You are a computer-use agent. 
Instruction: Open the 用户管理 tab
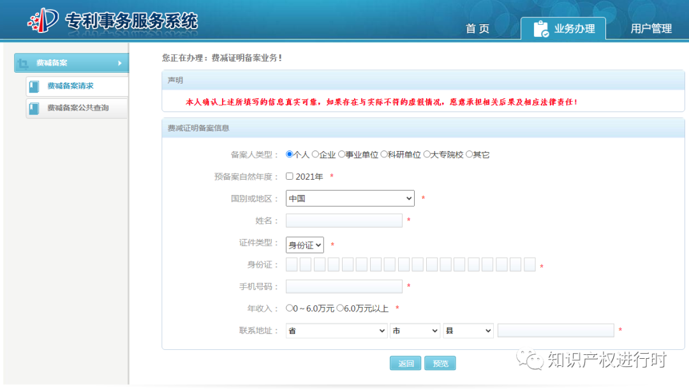[651, 28]
